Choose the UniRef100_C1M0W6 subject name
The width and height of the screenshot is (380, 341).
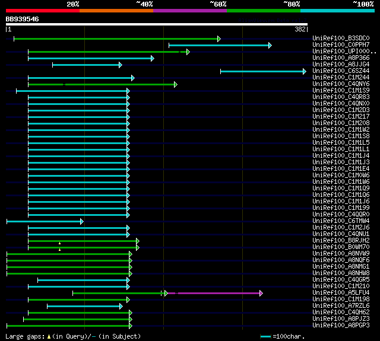tap(341, 176)
